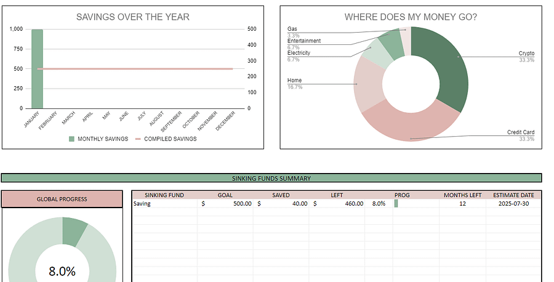
Task: Select the PROG column header
Action: point(402,195)
